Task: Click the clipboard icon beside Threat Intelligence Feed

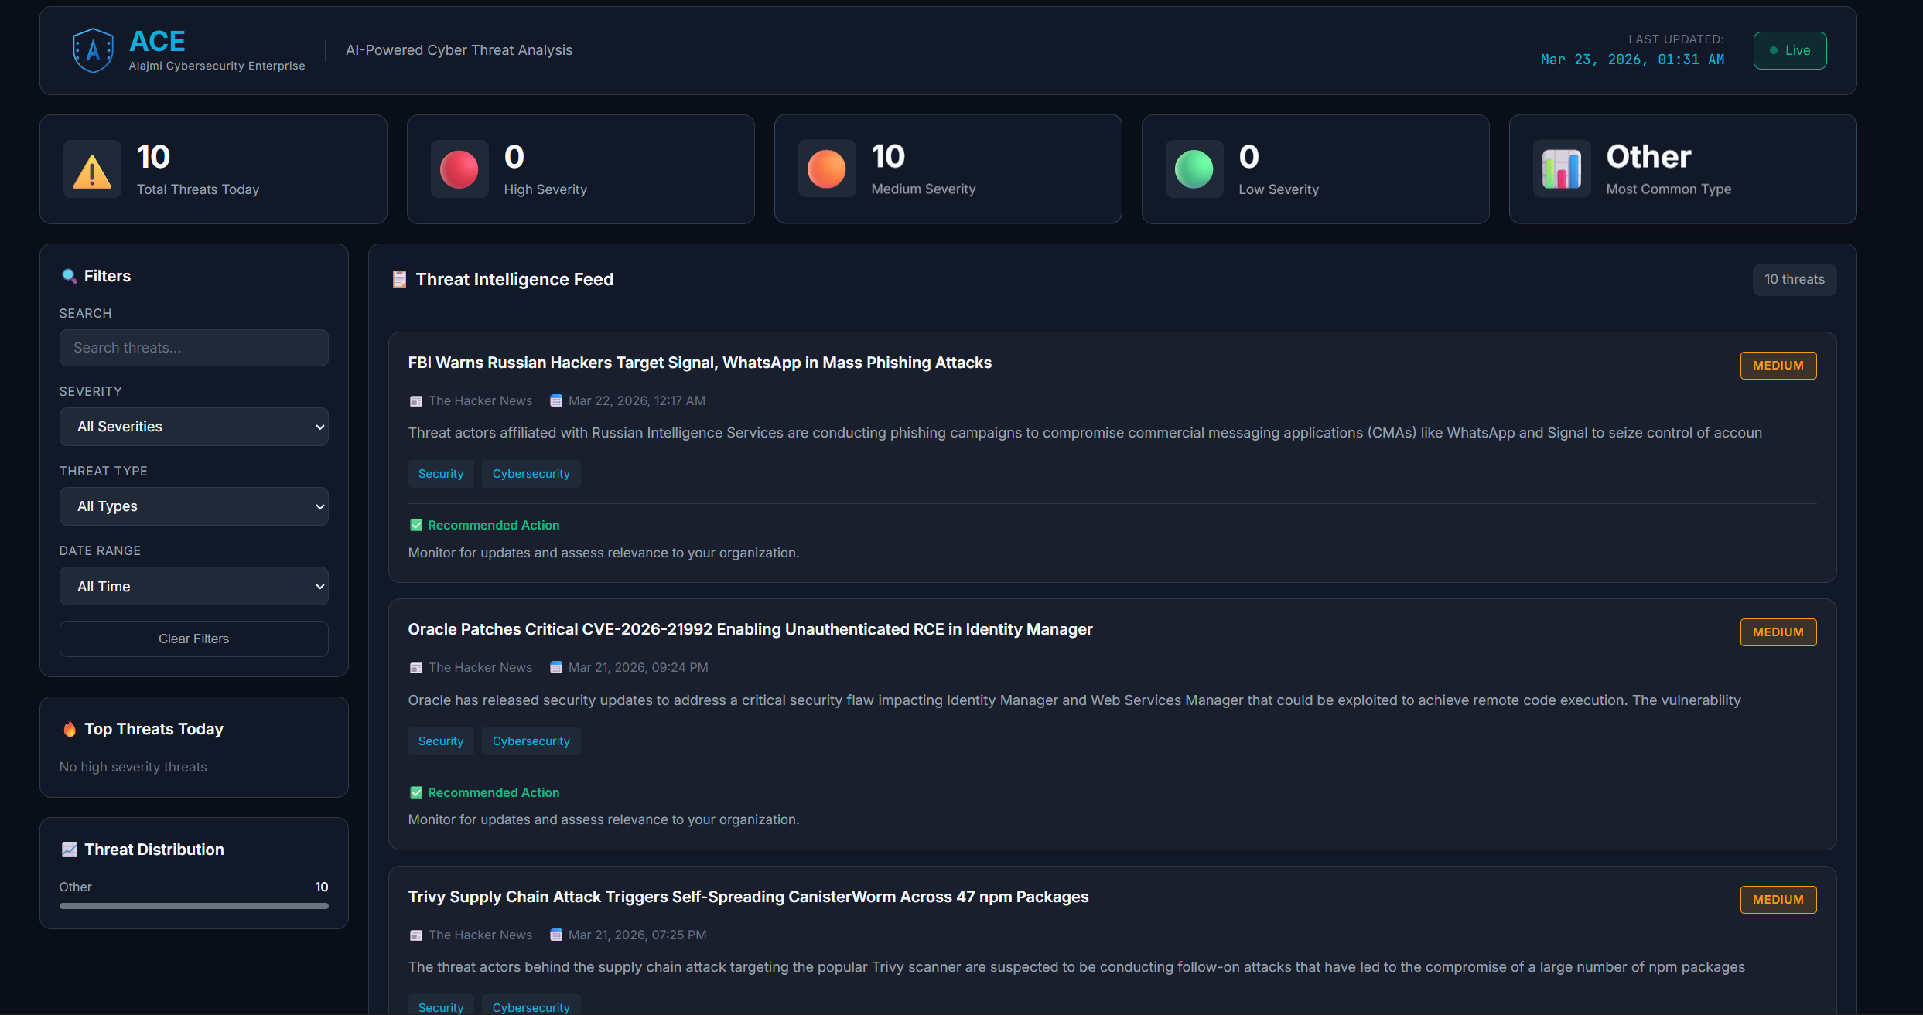Action: tap(399, 279)
